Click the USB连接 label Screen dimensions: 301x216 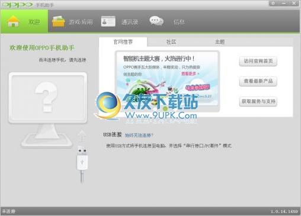(x=113, y=135)
